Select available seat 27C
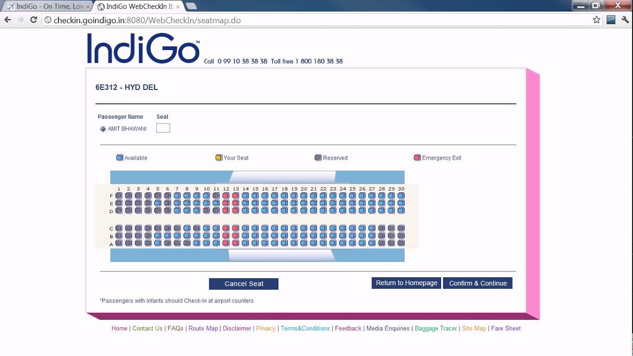 [x=372, y=228]
